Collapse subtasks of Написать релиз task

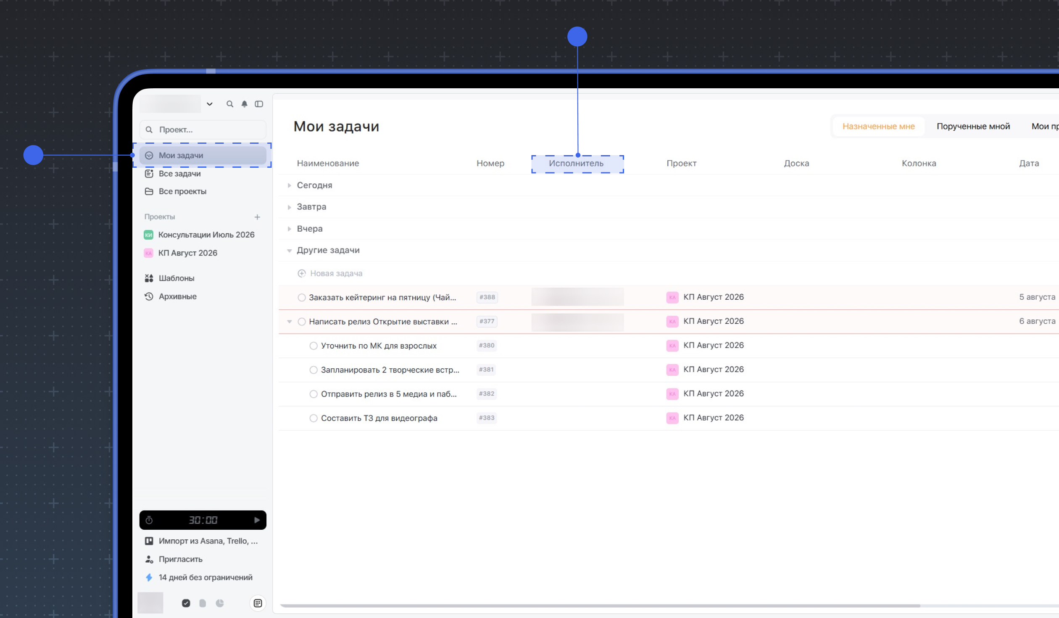(289, 322)
